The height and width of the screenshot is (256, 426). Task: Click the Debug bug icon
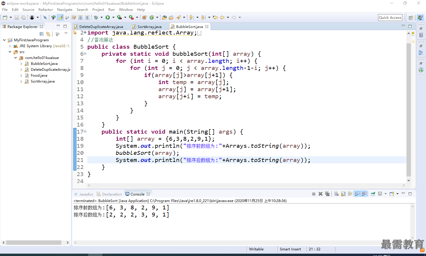(96, 17)
